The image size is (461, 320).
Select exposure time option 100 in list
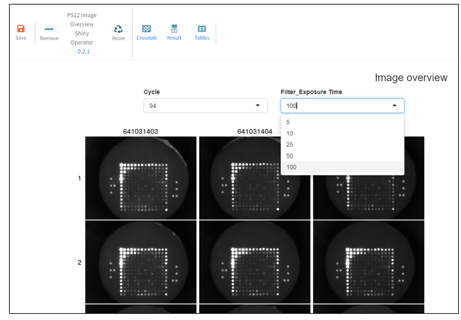pyautogui.click(x=343, y=167)
